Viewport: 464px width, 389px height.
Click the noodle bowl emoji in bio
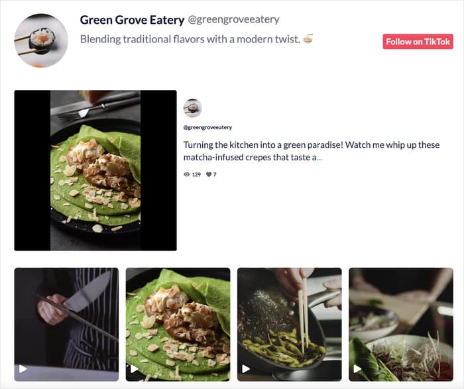(308, 38)
